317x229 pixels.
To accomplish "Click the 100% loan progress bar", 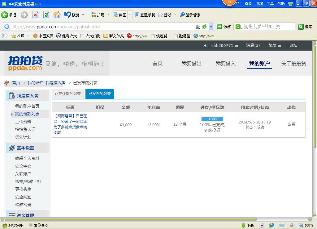I will tap(212, 119).
